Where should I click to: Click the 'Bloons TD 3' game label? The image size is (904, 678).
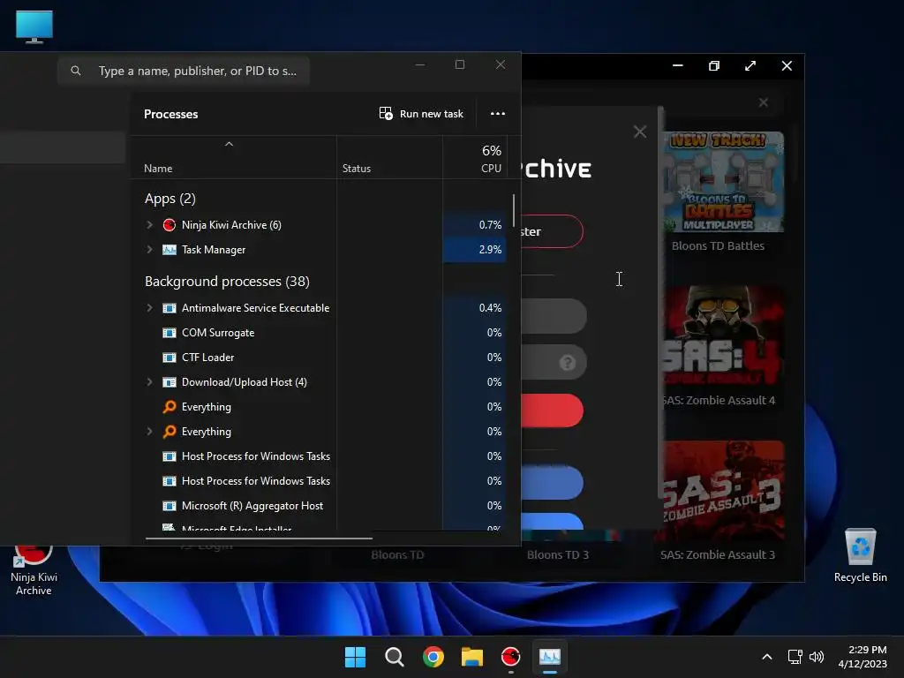tap(558, 554)
